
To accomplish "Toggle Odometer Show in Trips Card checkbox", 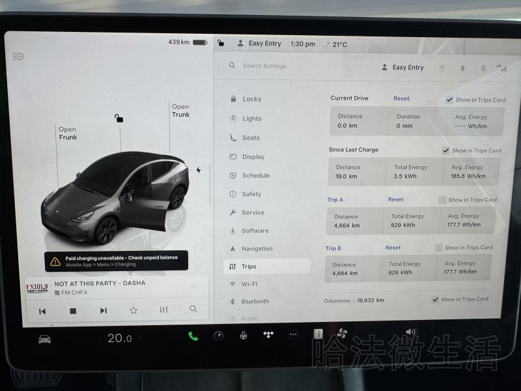I will pos(435,299).
